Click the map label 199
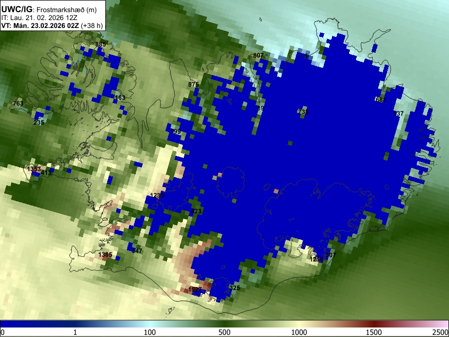The width and height of the screenshot is (449, 337). pos(175,132)
